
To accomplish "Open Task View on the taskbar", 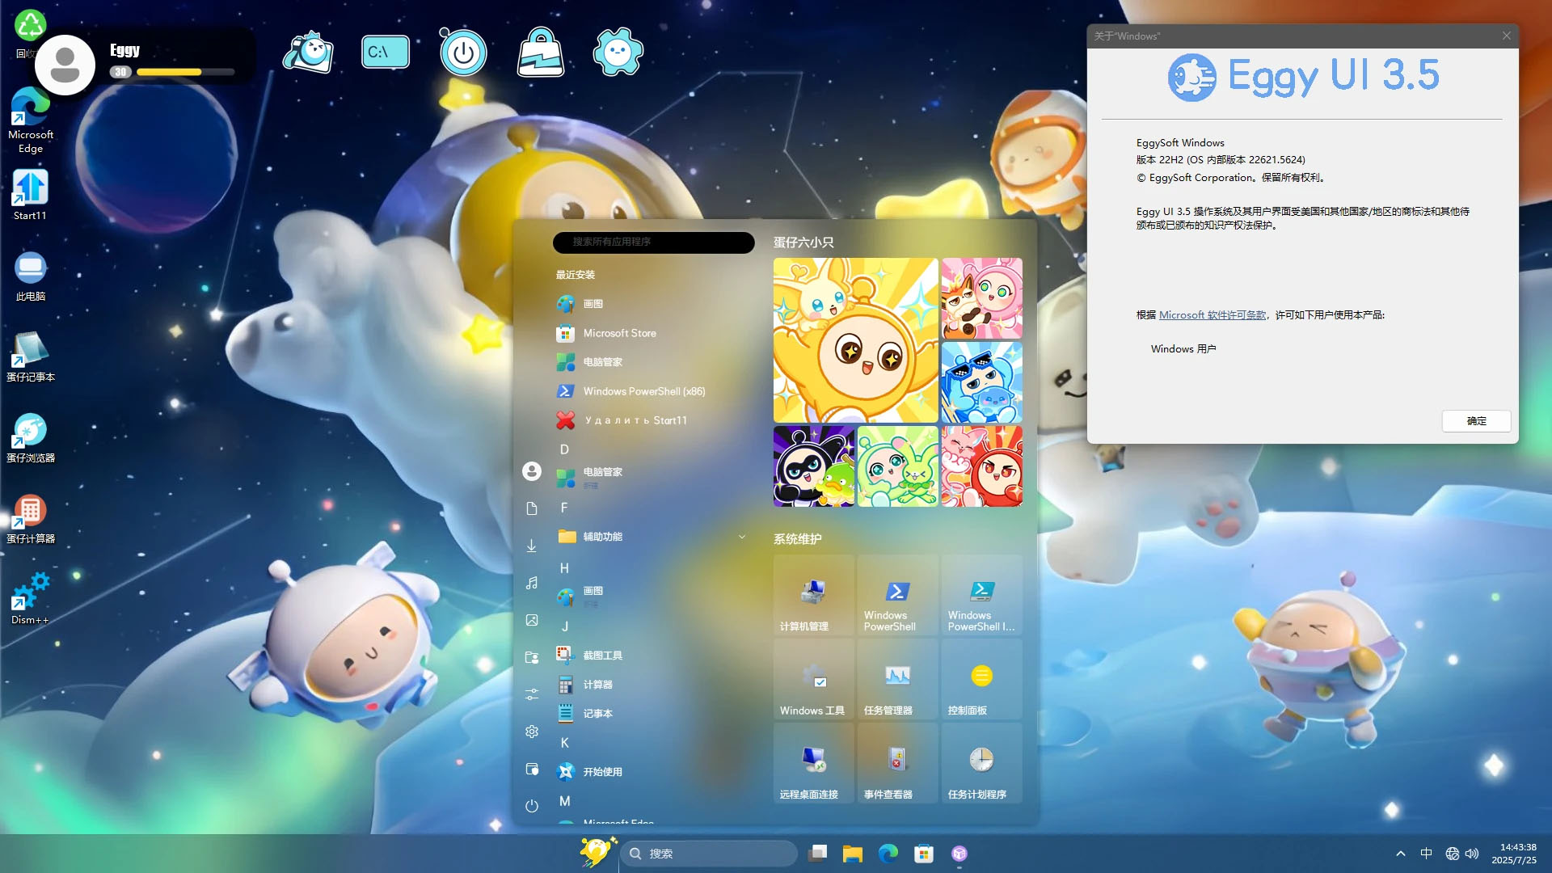I will [817, 854].
